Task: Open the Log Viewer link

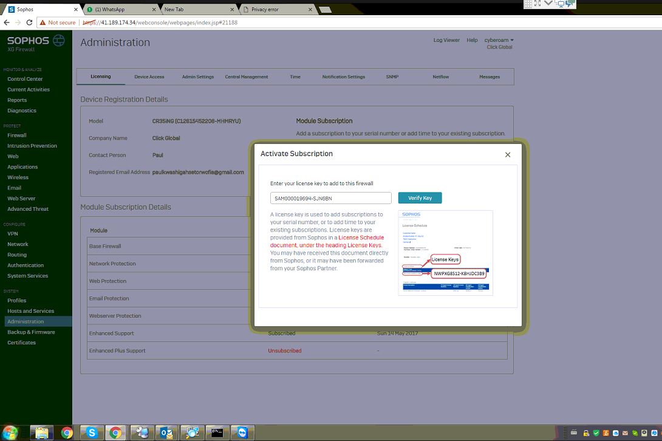Action: tap(446, 40)
